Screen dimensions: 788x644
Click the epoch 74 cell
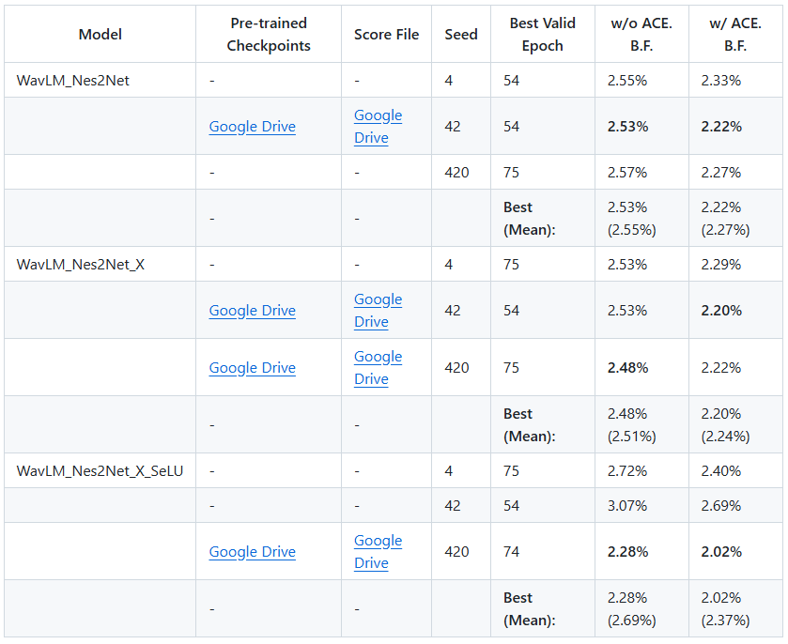[511, 552]
